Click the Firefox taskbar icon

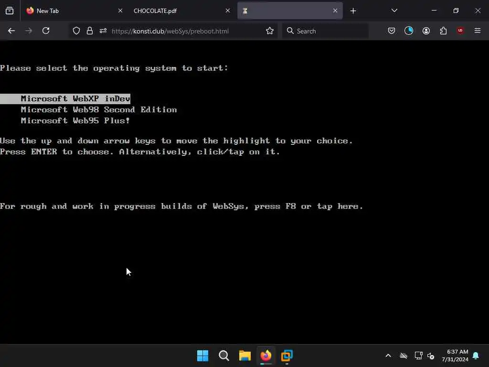click(x=266, y=356)
